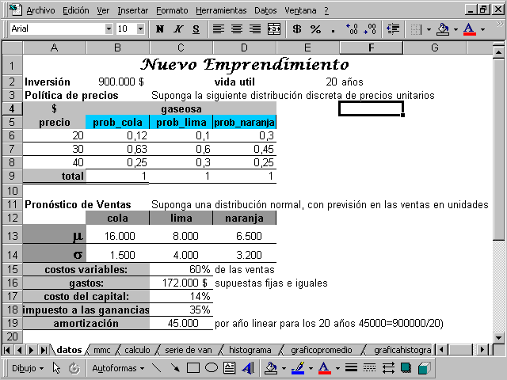Open fill color dropdown in formatting toolbar
507x380 pixels.
coord(456,29)
